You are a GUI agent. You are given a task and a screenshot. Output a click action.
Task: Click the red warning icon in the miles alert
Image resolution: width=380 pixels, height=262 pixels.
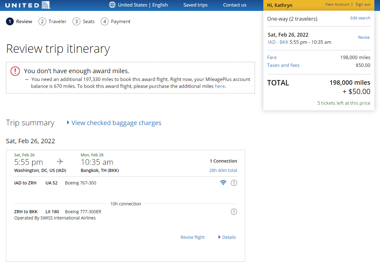click(15, 71)
